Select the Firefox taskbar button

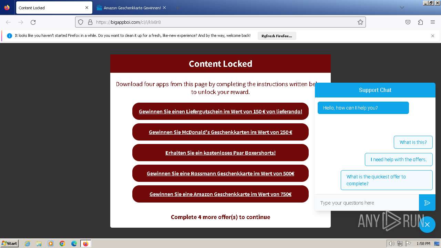click(85, 244)
